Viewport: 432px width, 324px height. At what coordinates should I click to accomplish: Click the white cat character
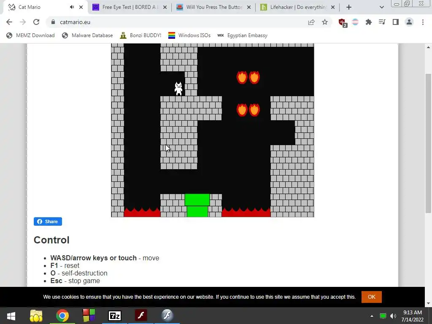[x=178, y=89]
